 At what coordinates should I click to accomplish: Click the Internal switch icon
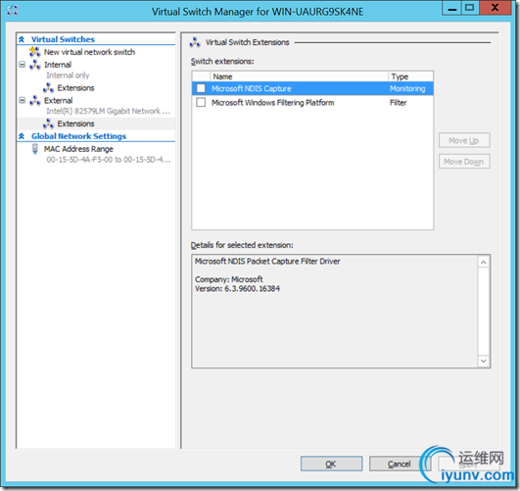pos(35,65)
